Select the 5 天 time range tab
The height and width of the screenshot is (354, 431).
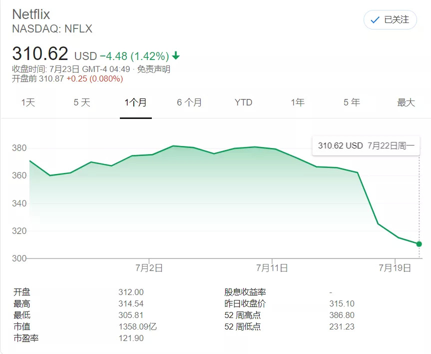(82, 102)
